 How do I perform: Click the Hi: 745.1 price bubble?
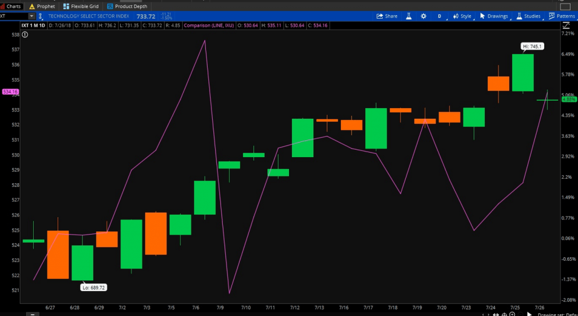click(532, 46)
